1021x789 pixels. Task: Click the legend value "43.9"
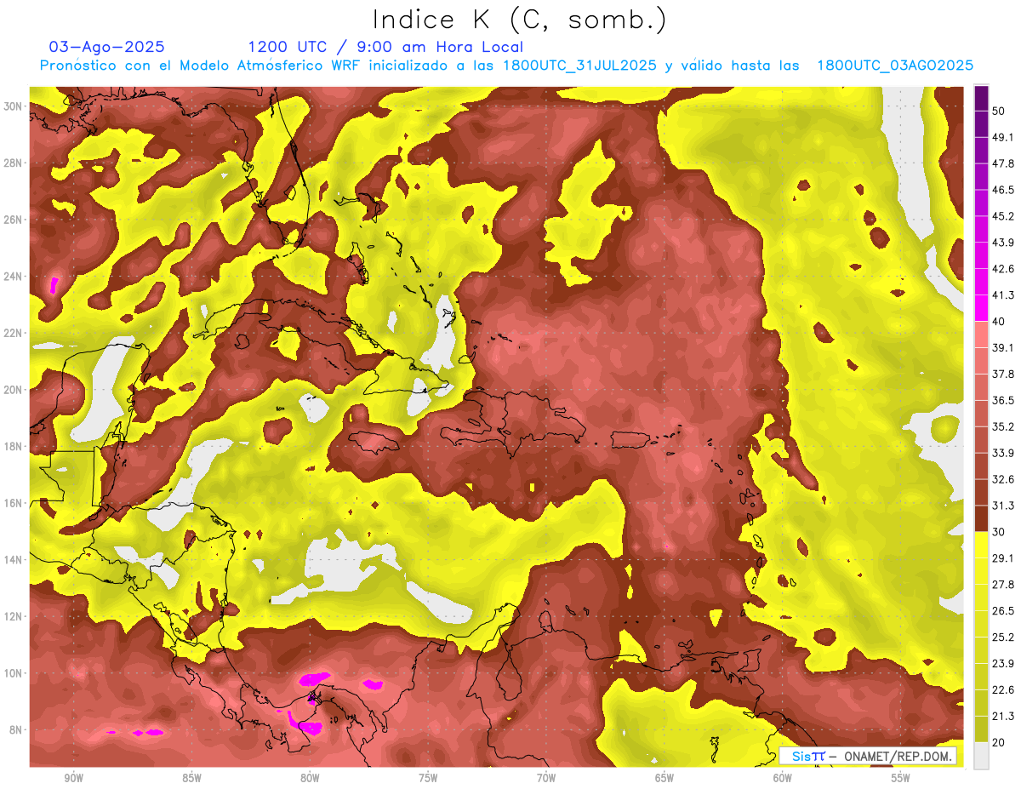coord(1003,243)
